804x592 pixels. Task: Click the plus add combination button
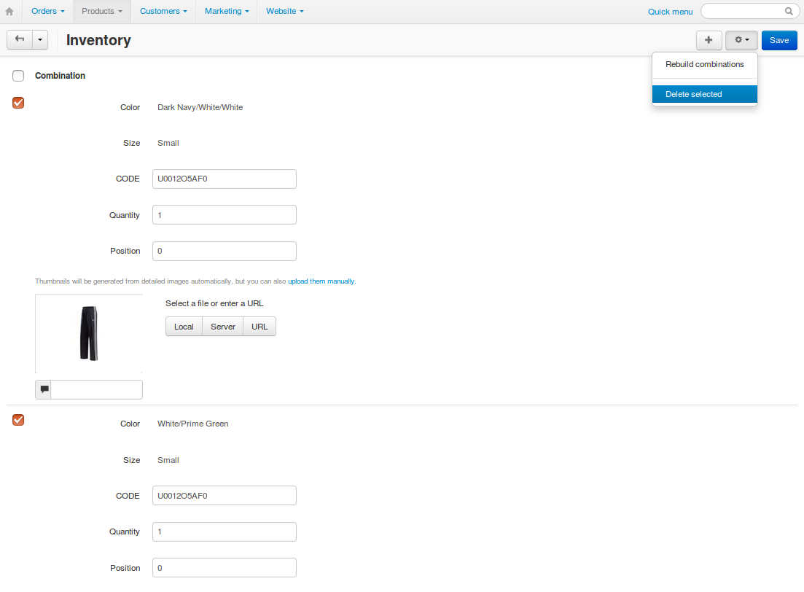coord(709,40)
